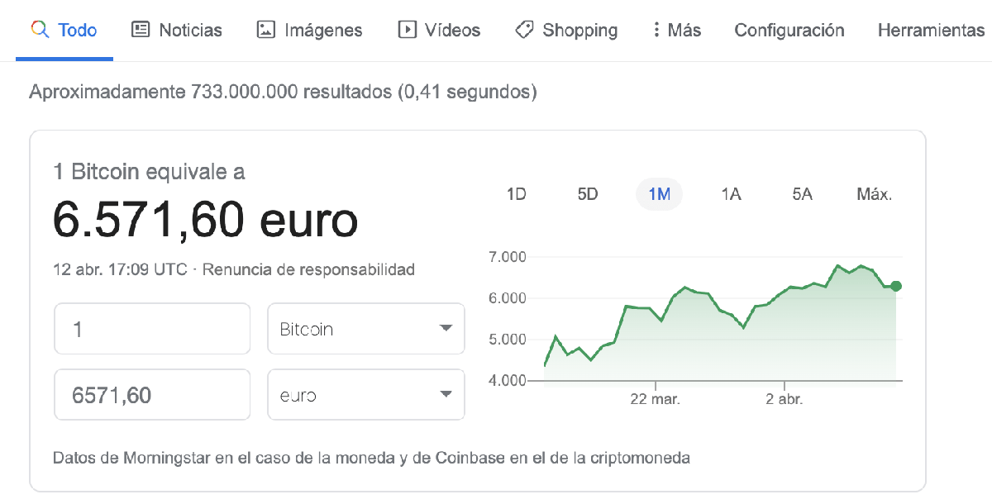Click the input field containing 6571,60

tap(152, 394)
